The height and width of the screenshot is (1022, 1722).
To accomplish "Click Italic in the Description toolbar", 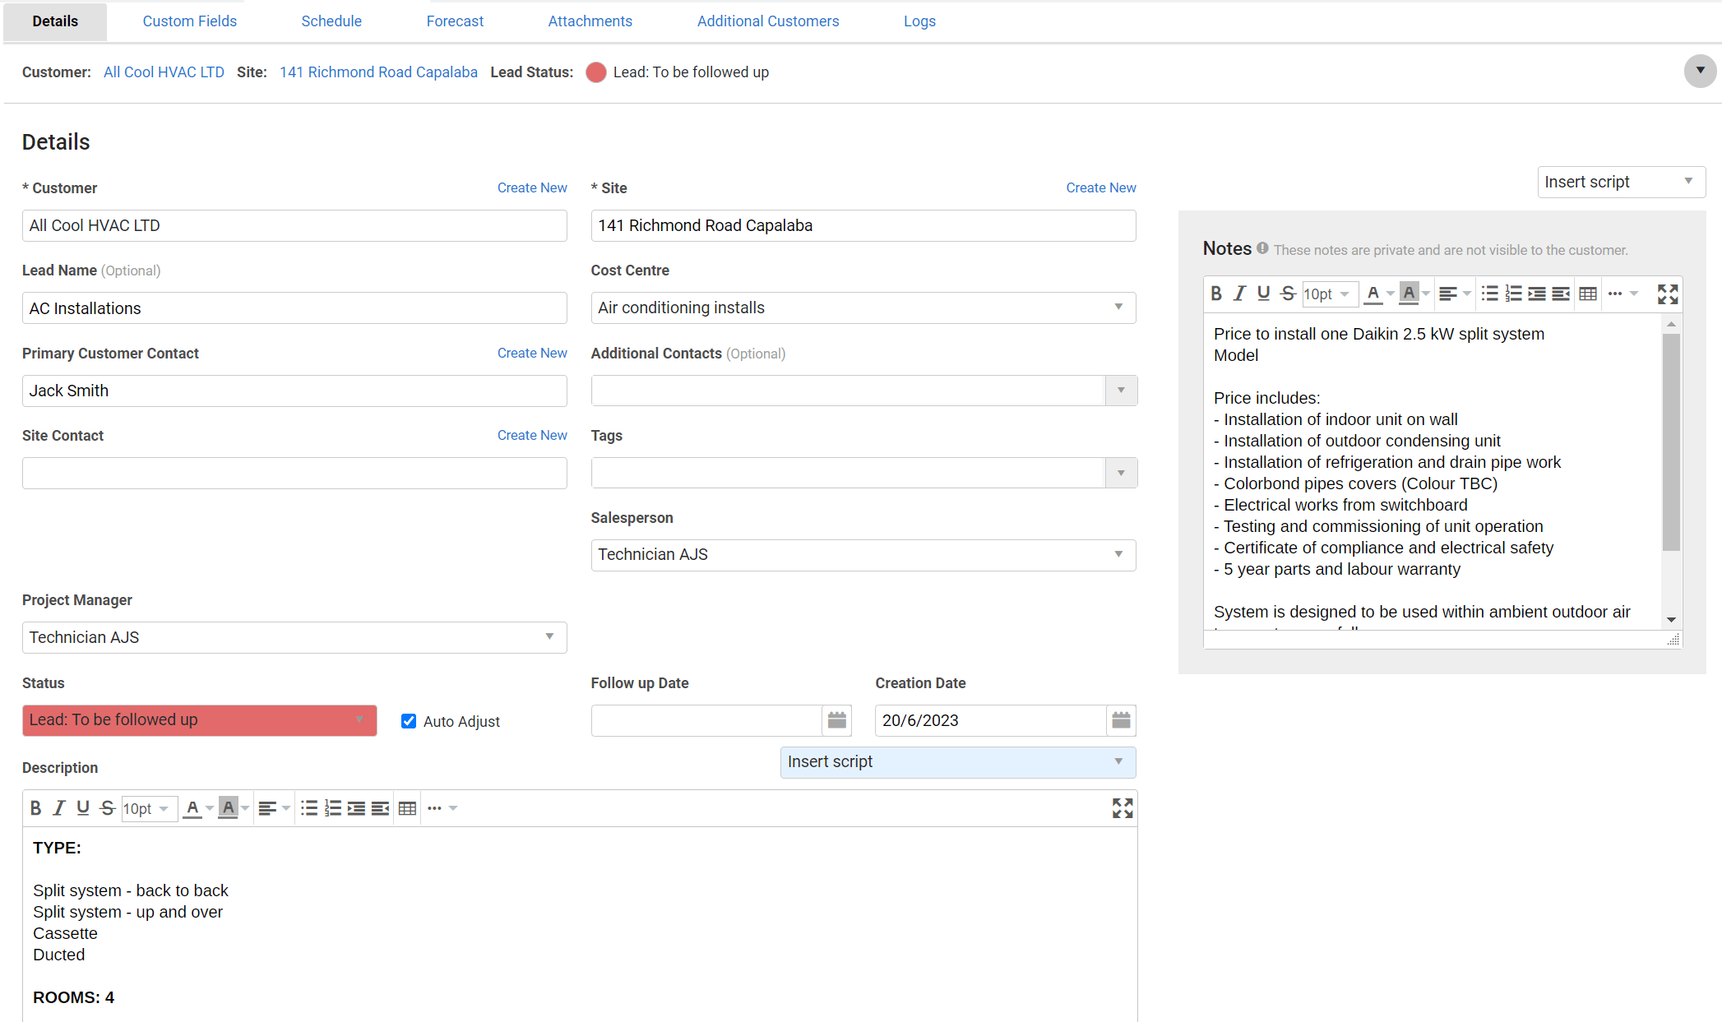I will pos(59,808).
